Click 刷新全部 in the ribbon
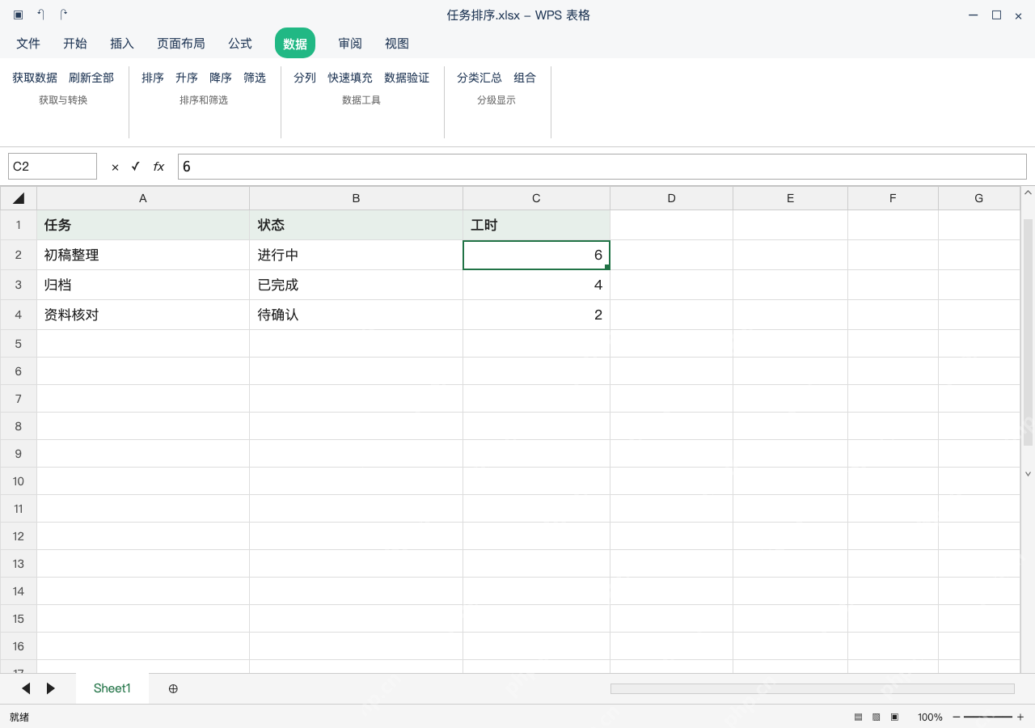 pyautogui.click(x=91, y=78)
